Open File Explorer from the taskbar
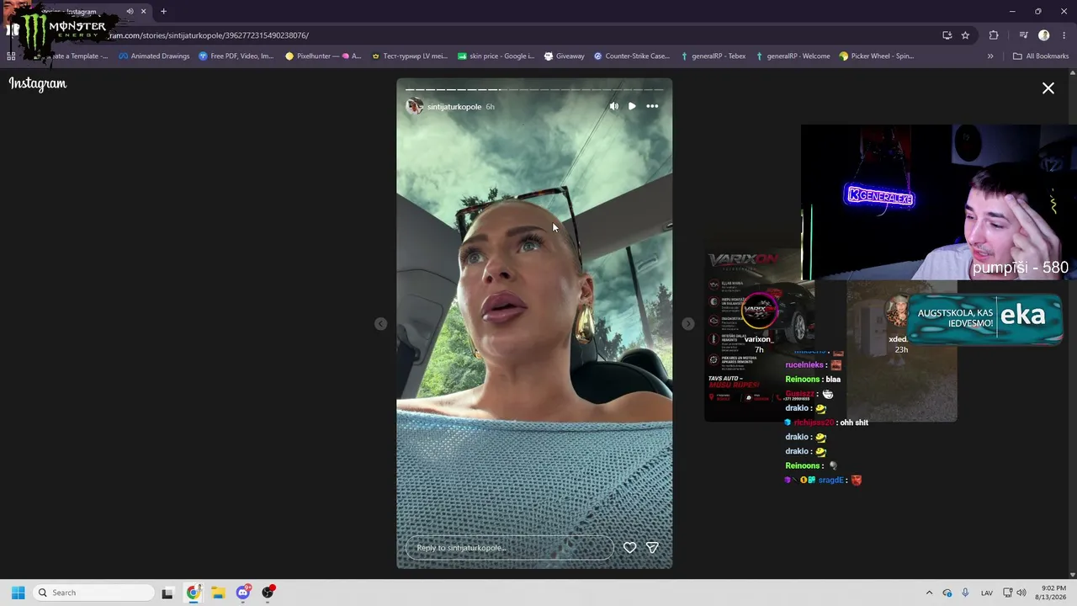The image size is (1077, 606). click(x=217, y=593)
